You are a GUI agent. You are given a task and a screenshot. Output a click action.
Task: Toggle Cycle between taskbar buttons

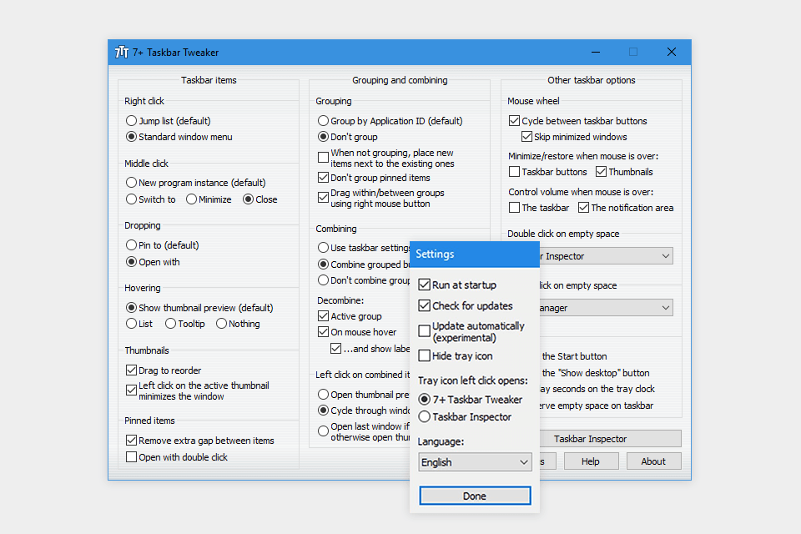click(x=515, y=121)
